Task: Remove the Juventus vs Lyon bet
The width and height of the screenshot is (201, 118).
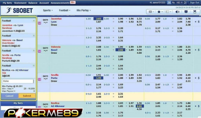Action: click(x=34, y=21)
